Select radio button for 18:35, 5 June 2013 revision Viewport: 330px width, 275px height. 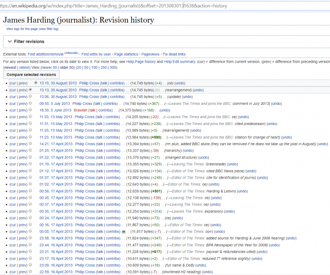tap(31, 110)
